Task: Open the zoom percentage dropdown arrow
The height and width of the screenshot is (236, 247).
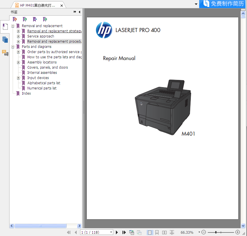Action: click(x=199, y=232)
